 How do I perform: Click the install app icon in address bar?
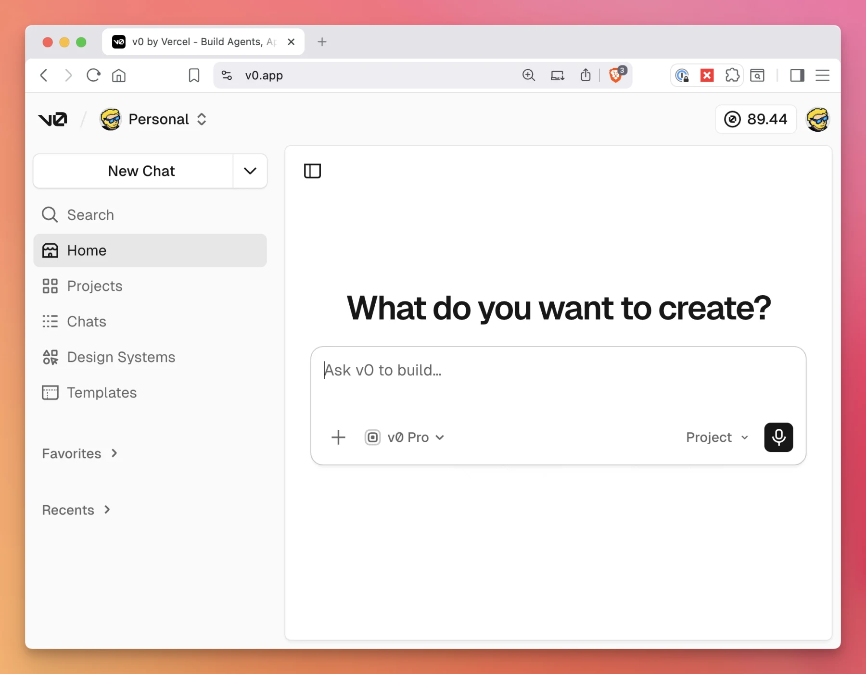point(558,75)
